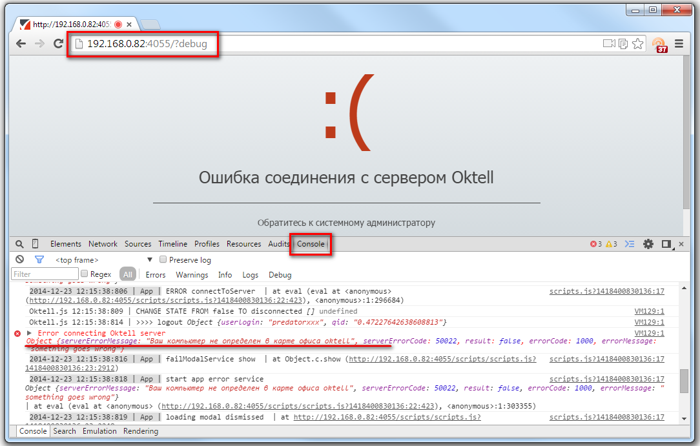Bookmark the page with the star icon
Viewport: 700px width, 446px height.
pyautogui.click(x=638, y=44)
